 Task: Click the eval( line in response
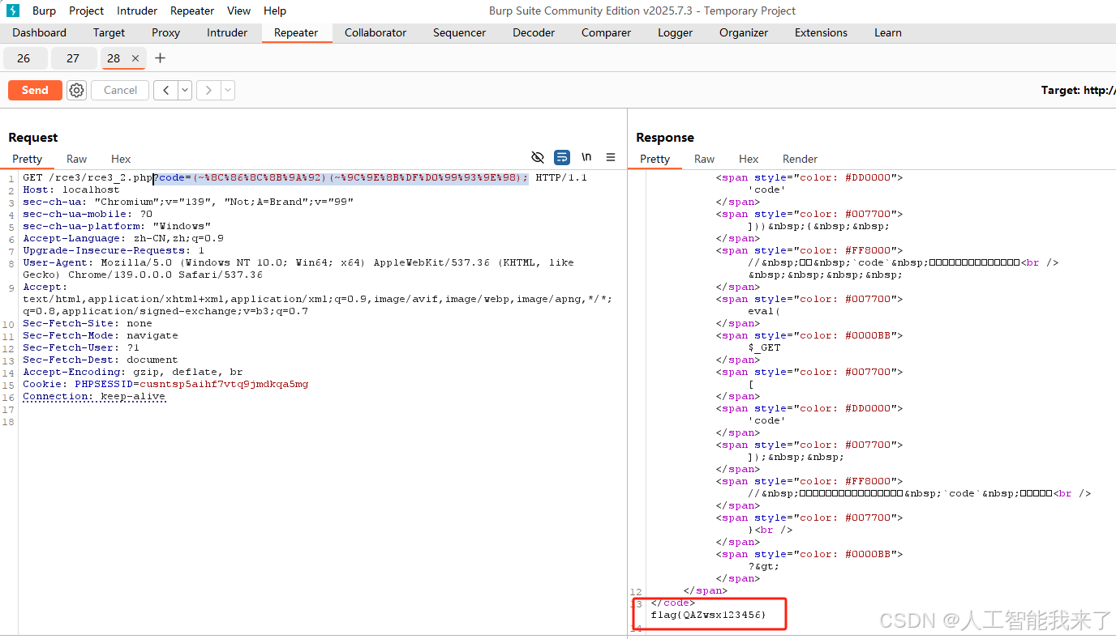point(764,311)
